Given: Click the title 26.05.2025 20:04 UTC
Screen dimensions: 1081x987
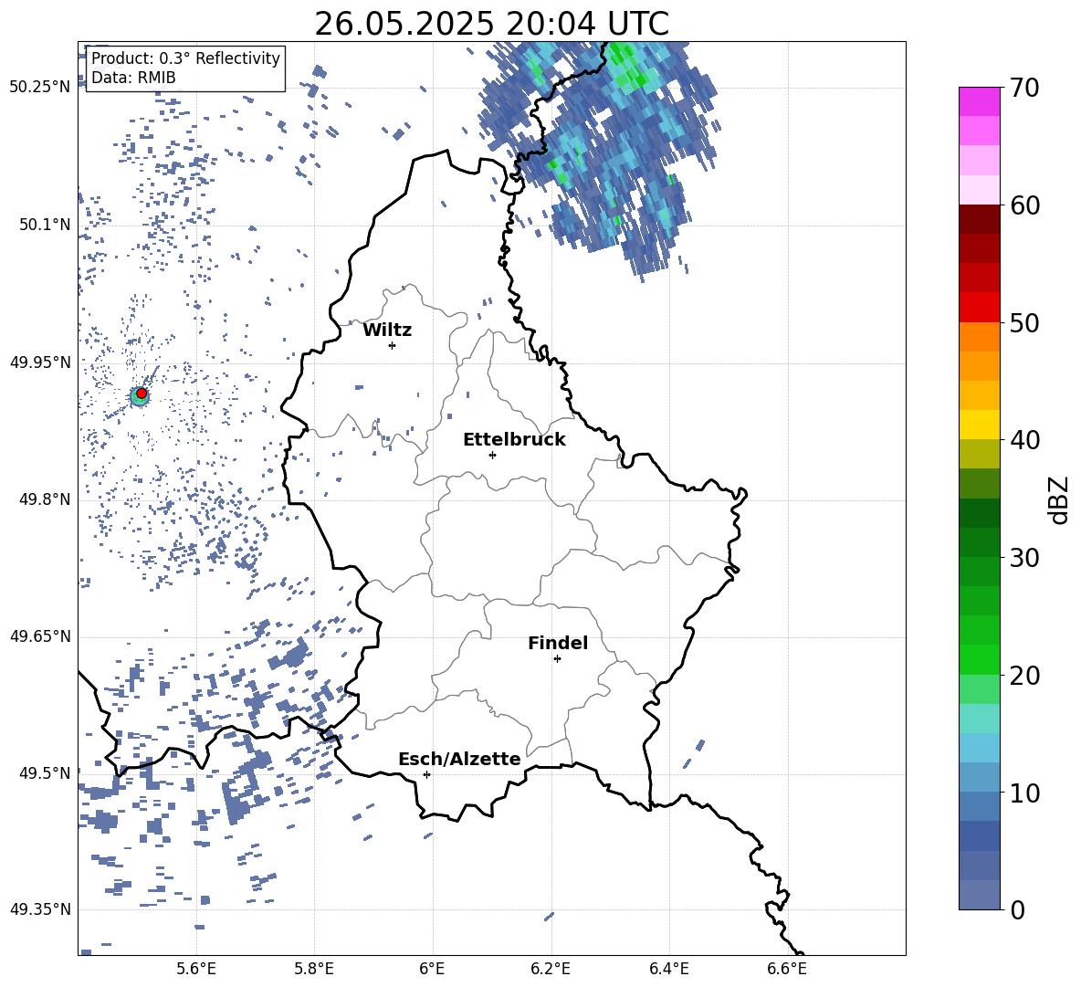Looking at the screenshot, I should 491,24.
